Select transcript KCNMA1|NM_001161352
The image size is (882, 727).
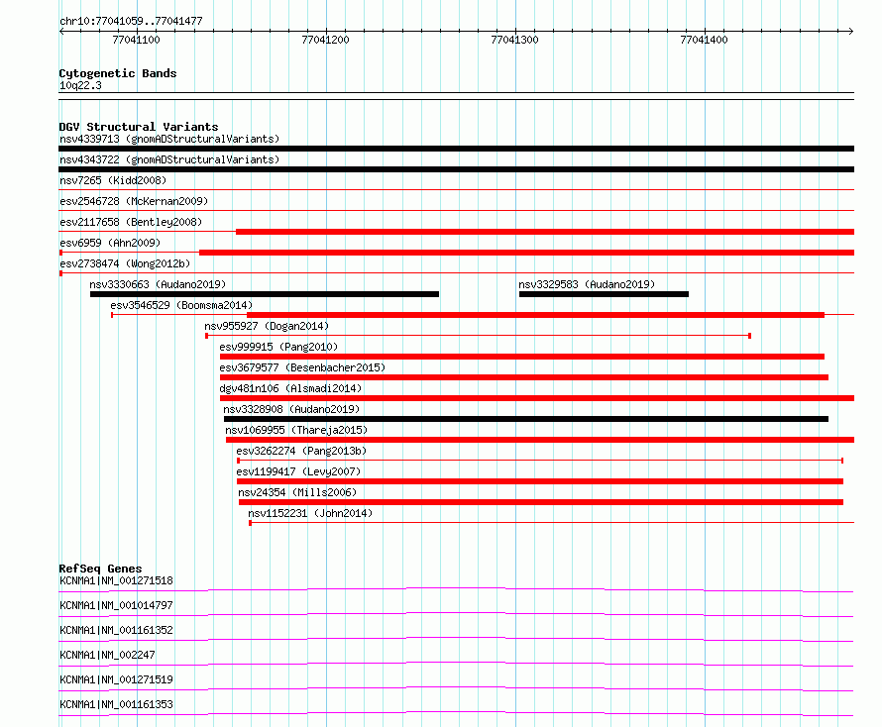click(x=116, y=630)
